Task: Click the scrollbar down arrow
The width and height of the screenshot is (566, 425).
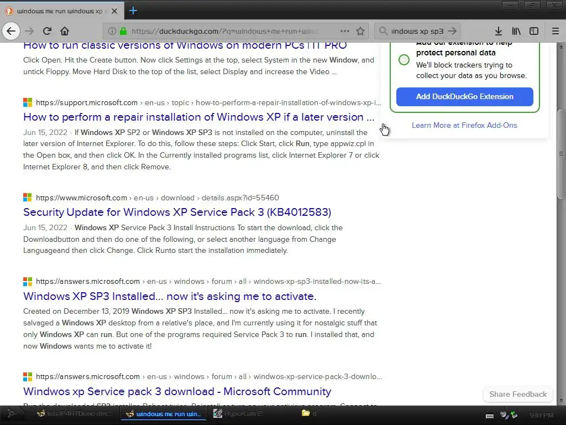Action: click(x=561, y=401)
